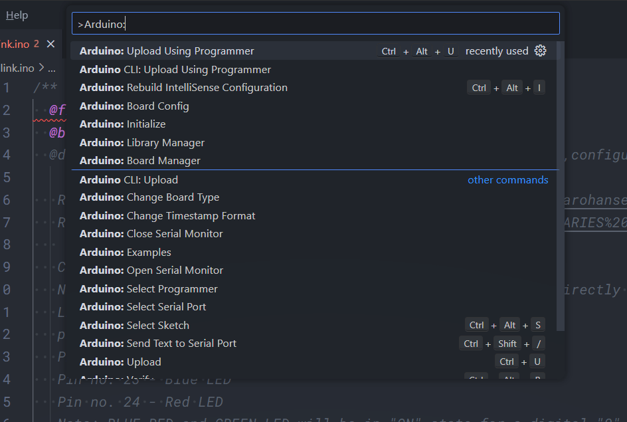Select Arduino: Change Board Type

click(313, 197)
